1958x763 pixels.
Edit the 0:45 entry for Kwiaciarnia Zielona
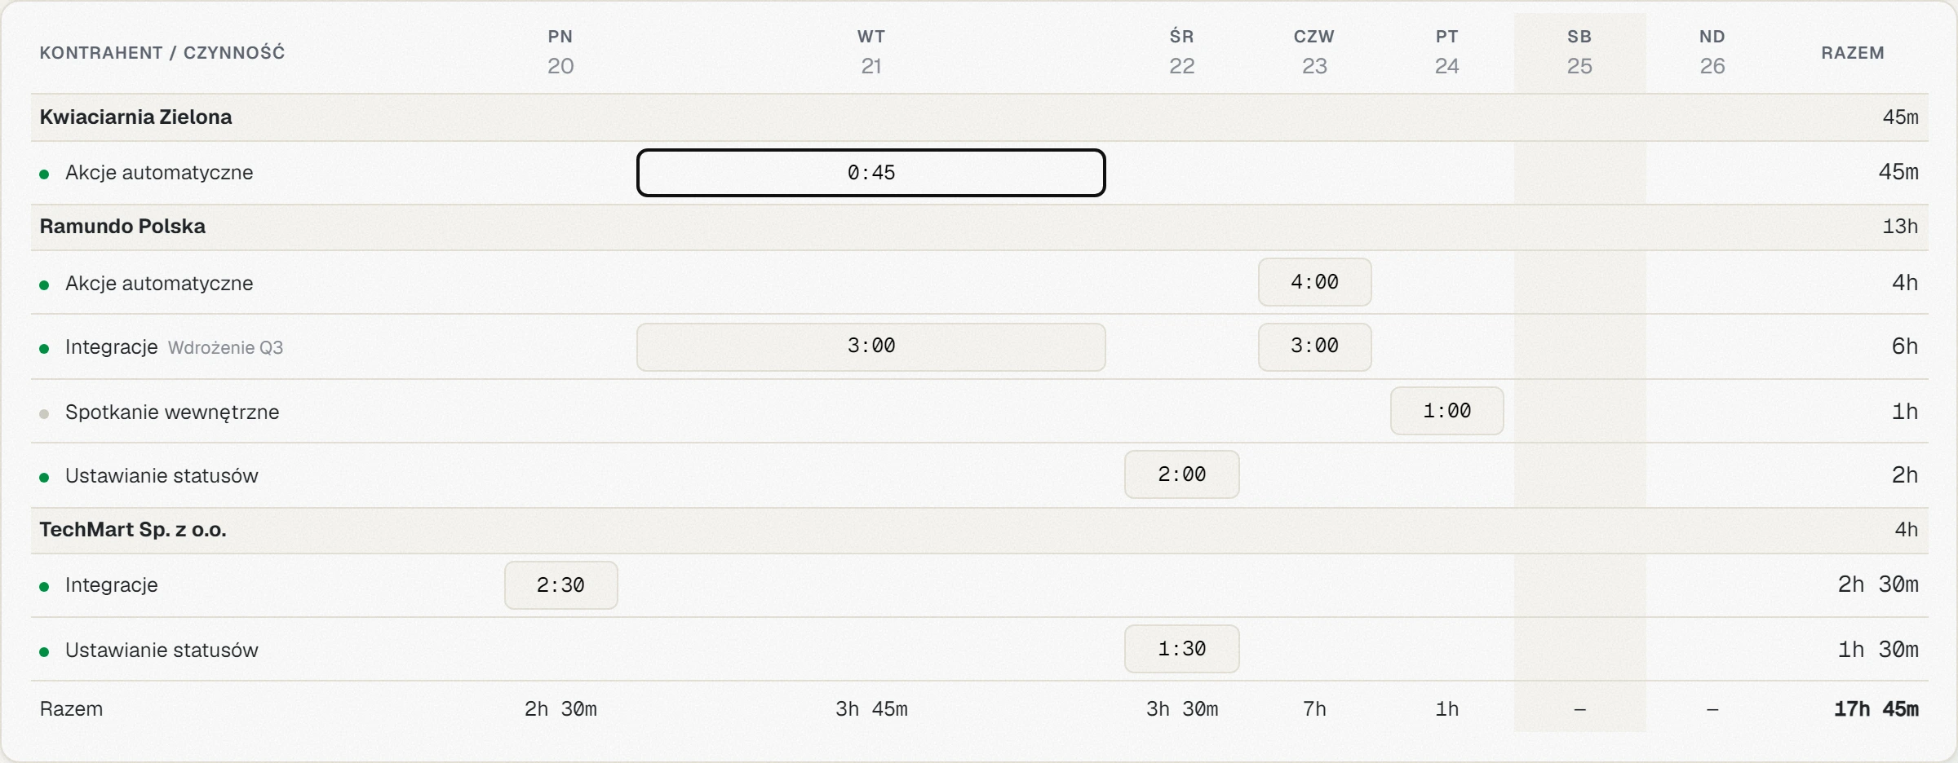pos(870,173)
